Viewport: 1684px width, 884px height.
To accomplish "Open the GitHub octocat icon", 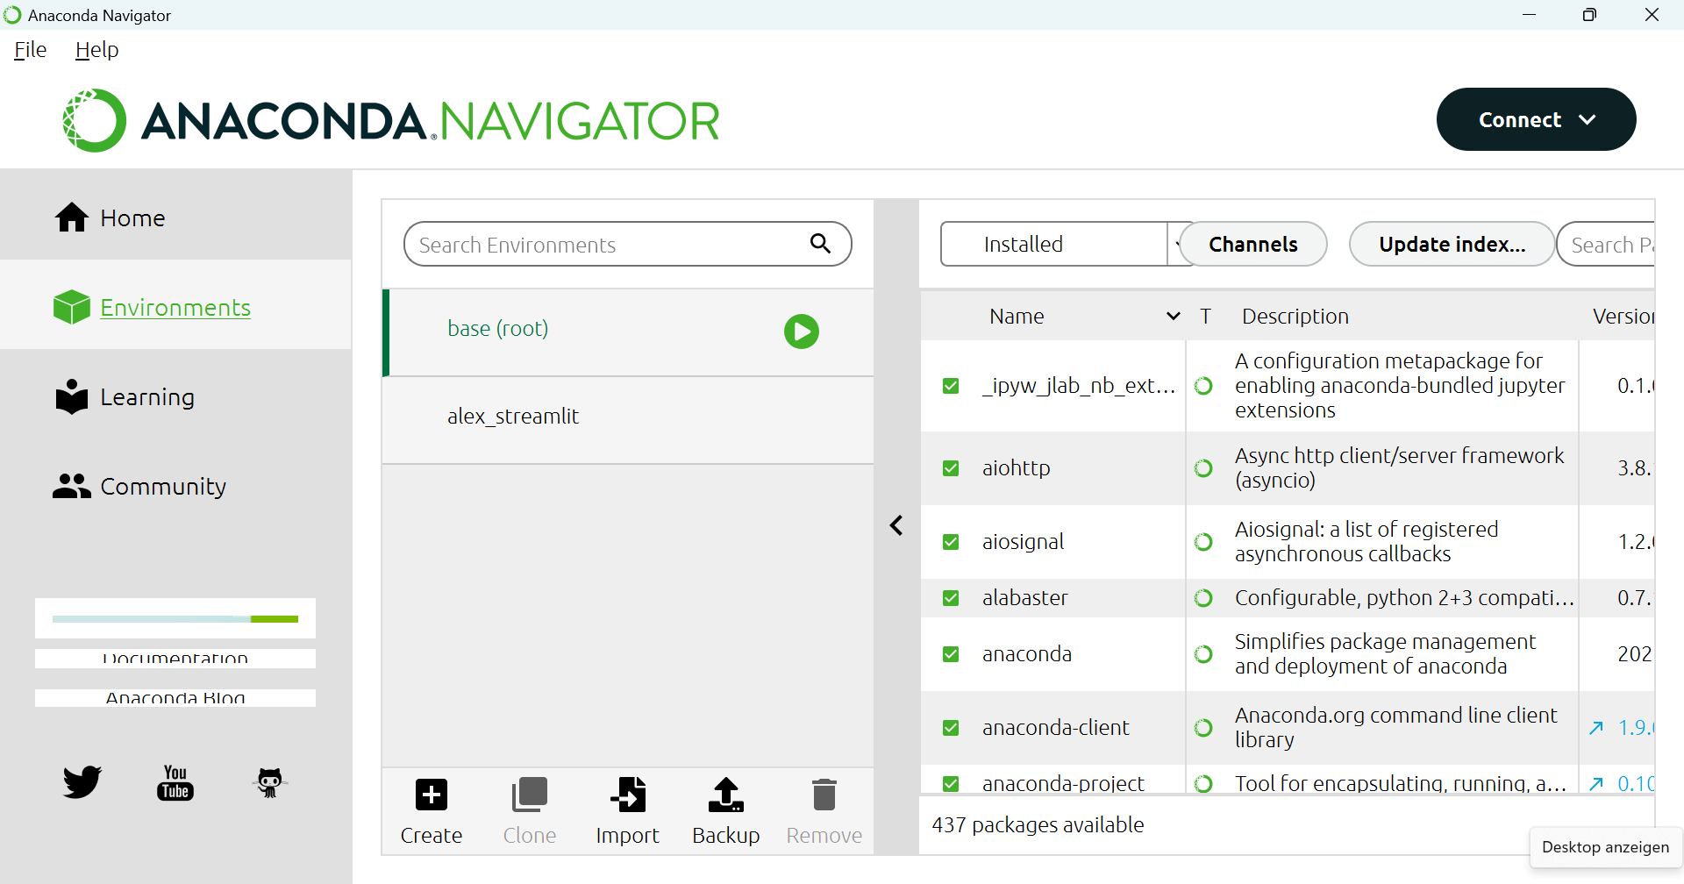I will (x=269, y=781).
